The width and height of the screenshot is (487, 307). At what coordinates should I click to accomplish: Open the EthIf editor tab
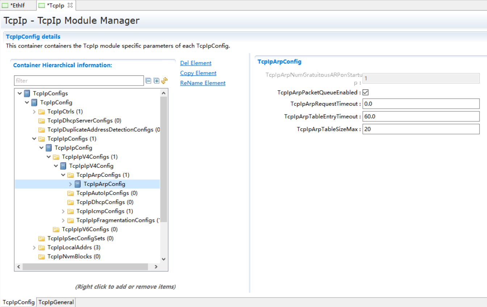18,5
